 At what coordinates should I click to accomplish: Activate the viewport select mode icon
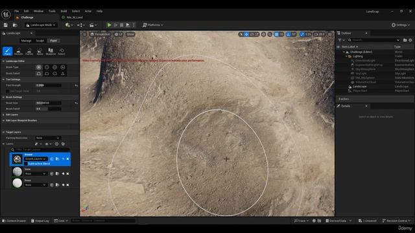click(241, 34)
